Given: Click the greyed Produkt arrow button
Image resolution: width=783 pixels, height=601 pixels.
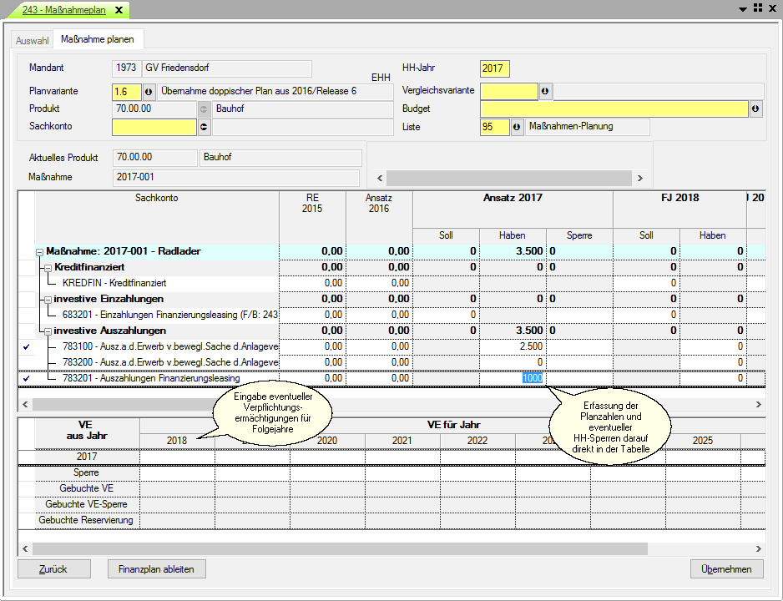Looking at the screenshot, I should pos(204,109).
